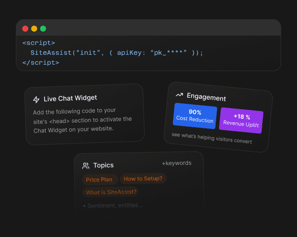The image size is (297, 237).
Task: Click the blue 90% Cost Reduction tile
Action: pyautogui.click(x=195, y=117)
